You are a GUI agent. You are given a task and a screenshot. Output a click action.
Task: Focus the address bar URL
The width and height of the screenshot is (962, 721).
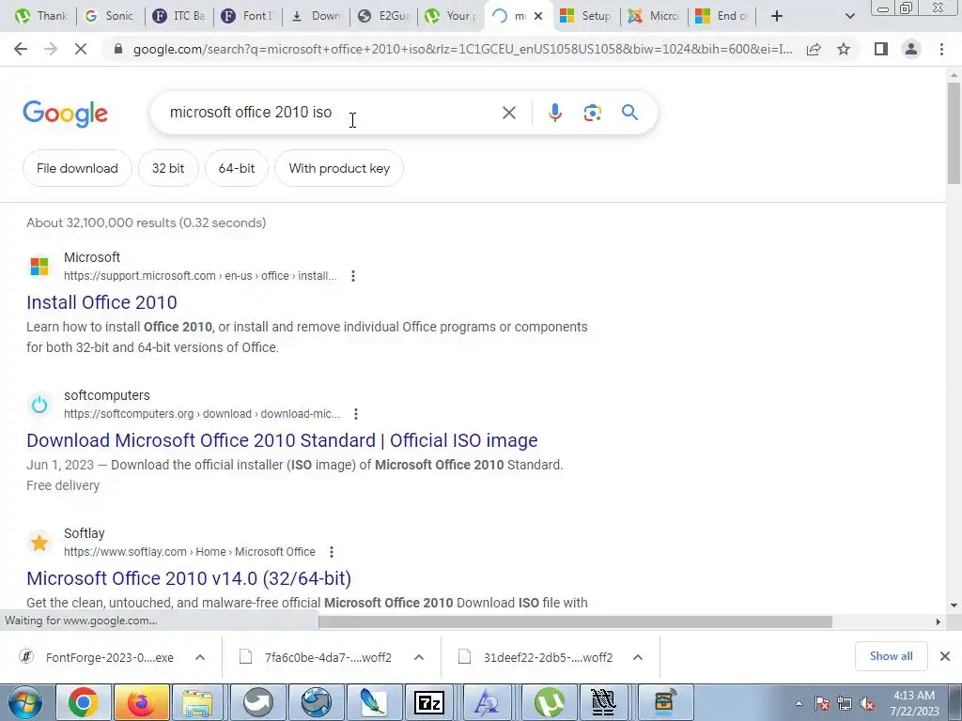tap(462, 49)
